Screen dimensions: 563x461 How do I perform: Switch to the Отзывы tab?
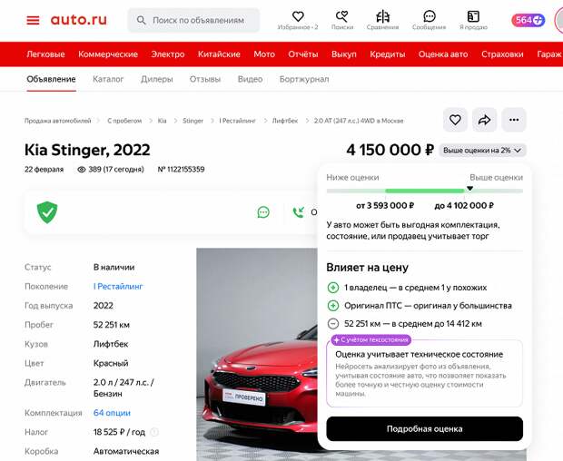point(205,79)
